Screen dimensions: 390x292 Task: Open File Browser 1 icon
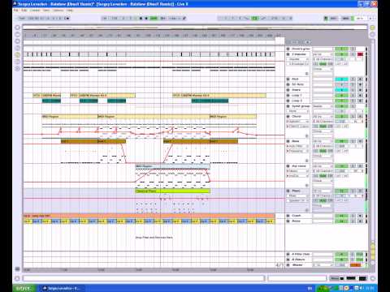coord(17,48)
